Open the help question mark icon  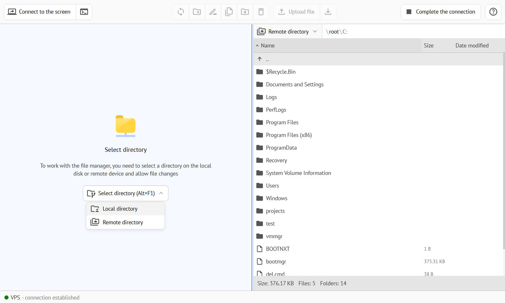(x=493, y=12)
